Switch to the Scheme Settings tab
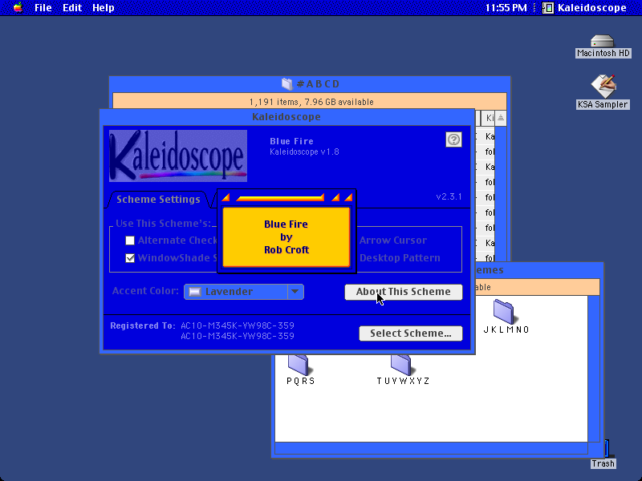 (x=158, y=199)
